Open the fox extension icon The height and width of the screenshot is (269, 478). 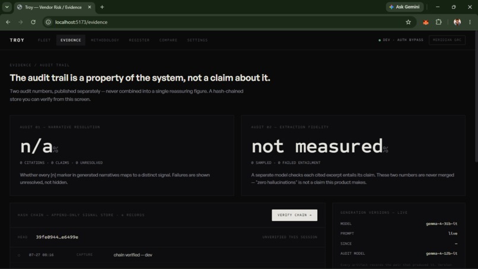[426, 22]
